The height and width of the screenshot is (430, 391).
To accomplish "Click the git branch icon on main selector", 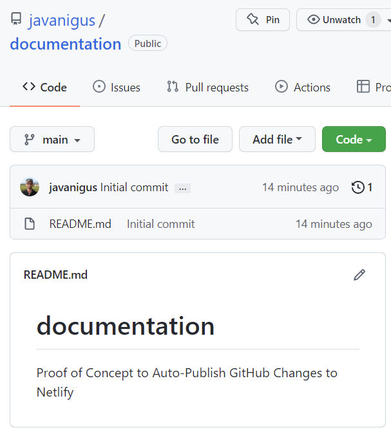I will [x=30, y=140].
